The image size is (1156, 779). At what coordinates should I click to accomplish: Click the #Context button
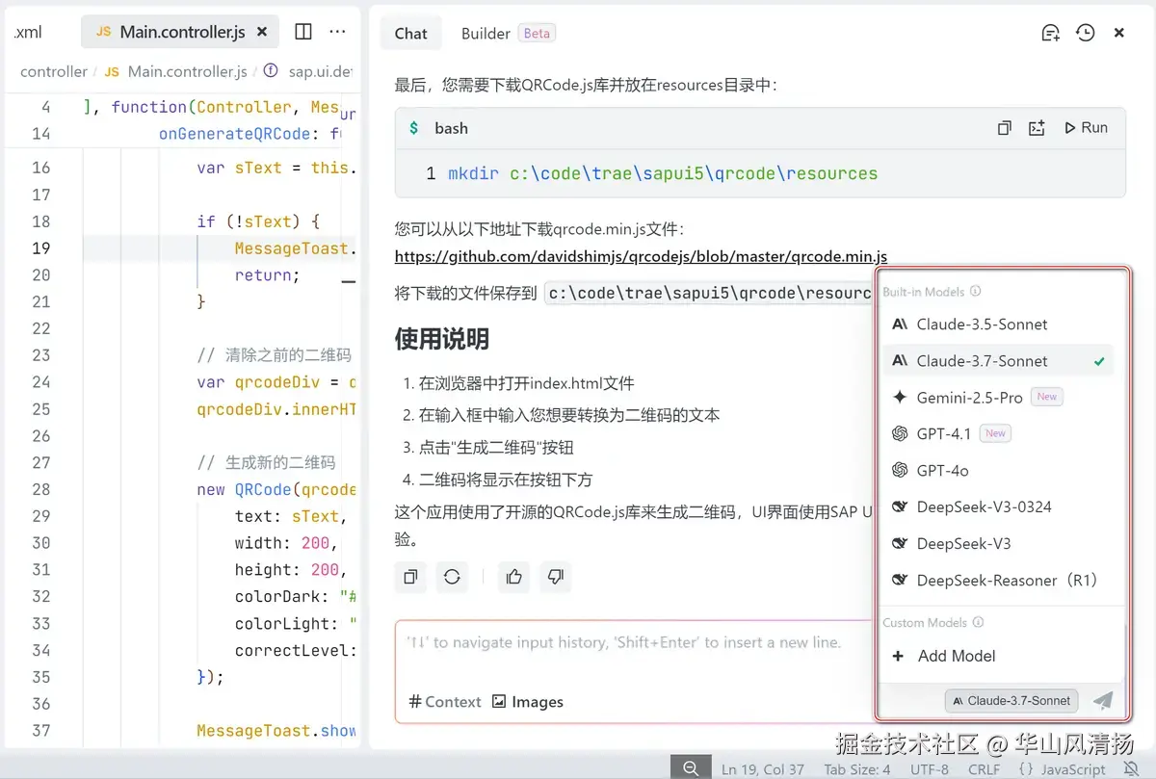[x=445, y=702]
